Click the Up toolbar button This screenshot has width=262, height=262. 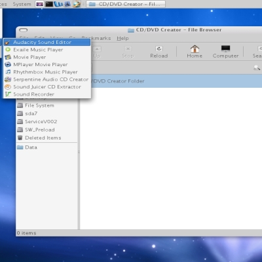pos(97,52)
